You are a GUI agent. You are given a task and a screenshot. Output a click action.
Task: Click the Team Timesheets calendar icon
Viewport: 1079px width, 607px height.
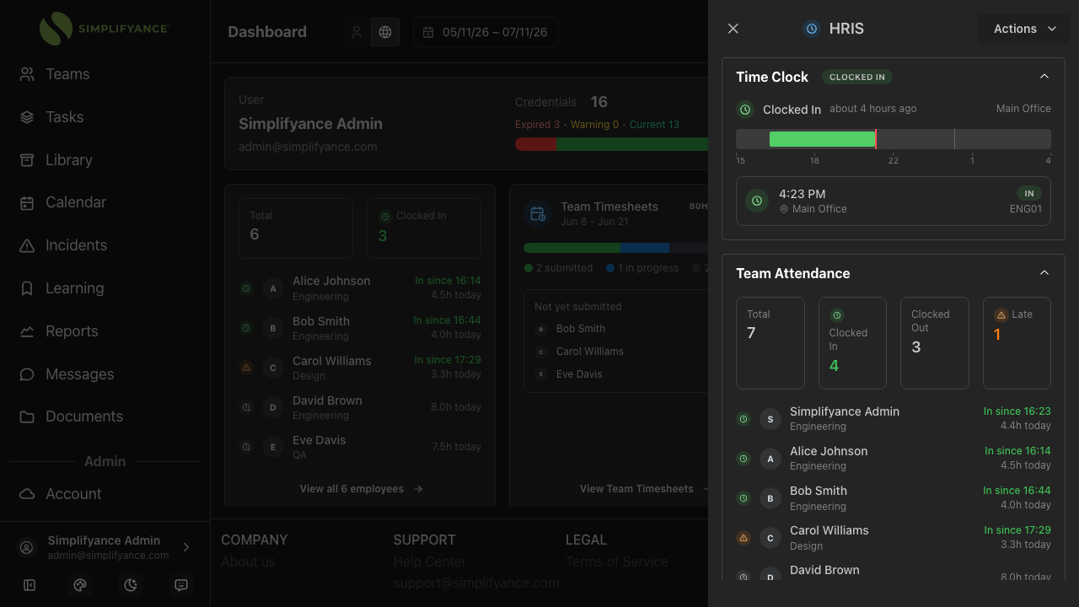point(538,214)
